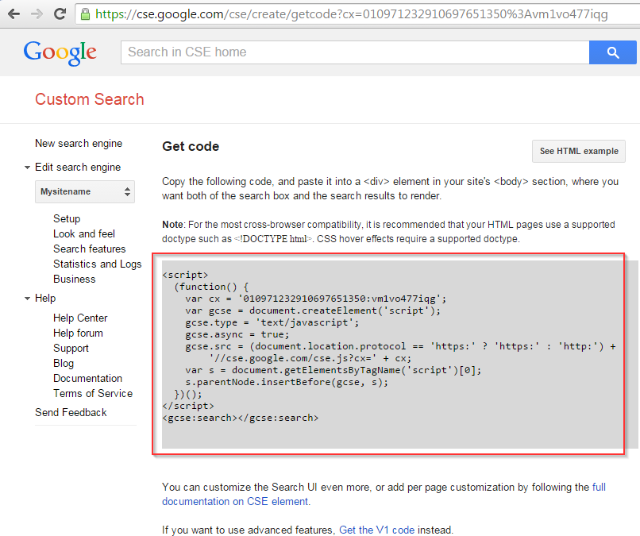Open the Google logo home link
The width and height of the screenshot is (640, 536).
(x=60, y=52)
